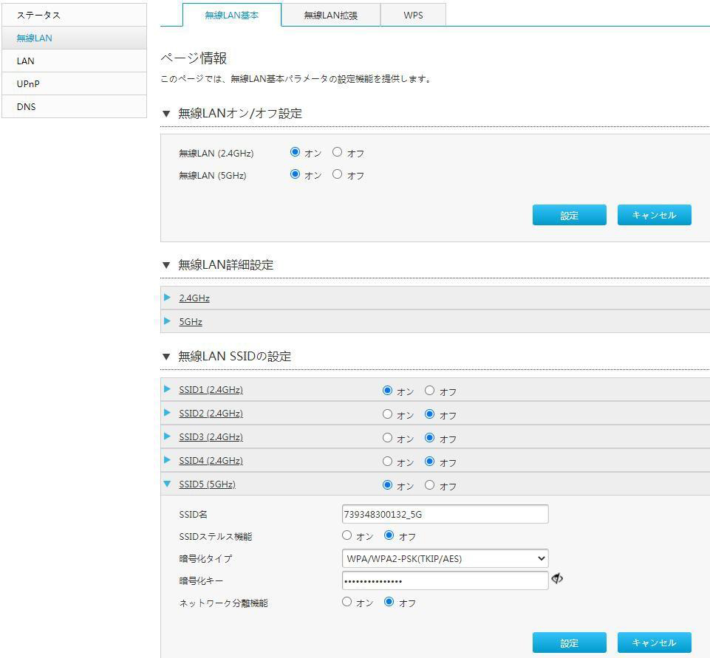
Task: Select オフ radio for SSID2 (2.4GHz)
Action: pos(430,414)
